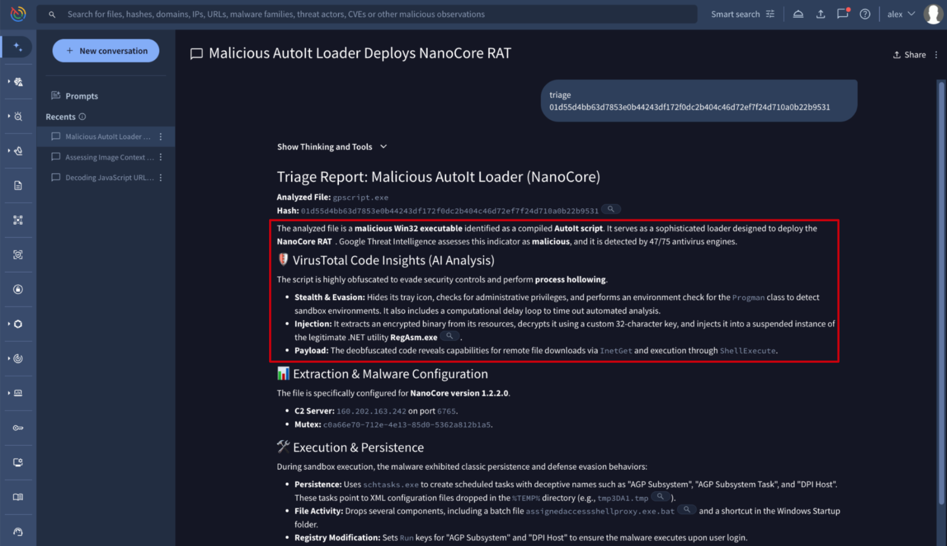Focus the top search input field
This screenshot has width=947, height=546.
point(367,14)
